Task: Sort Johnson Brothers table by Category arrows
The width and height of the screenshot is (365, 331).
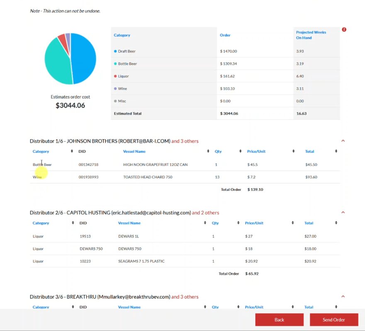Action: click(72, 151)
